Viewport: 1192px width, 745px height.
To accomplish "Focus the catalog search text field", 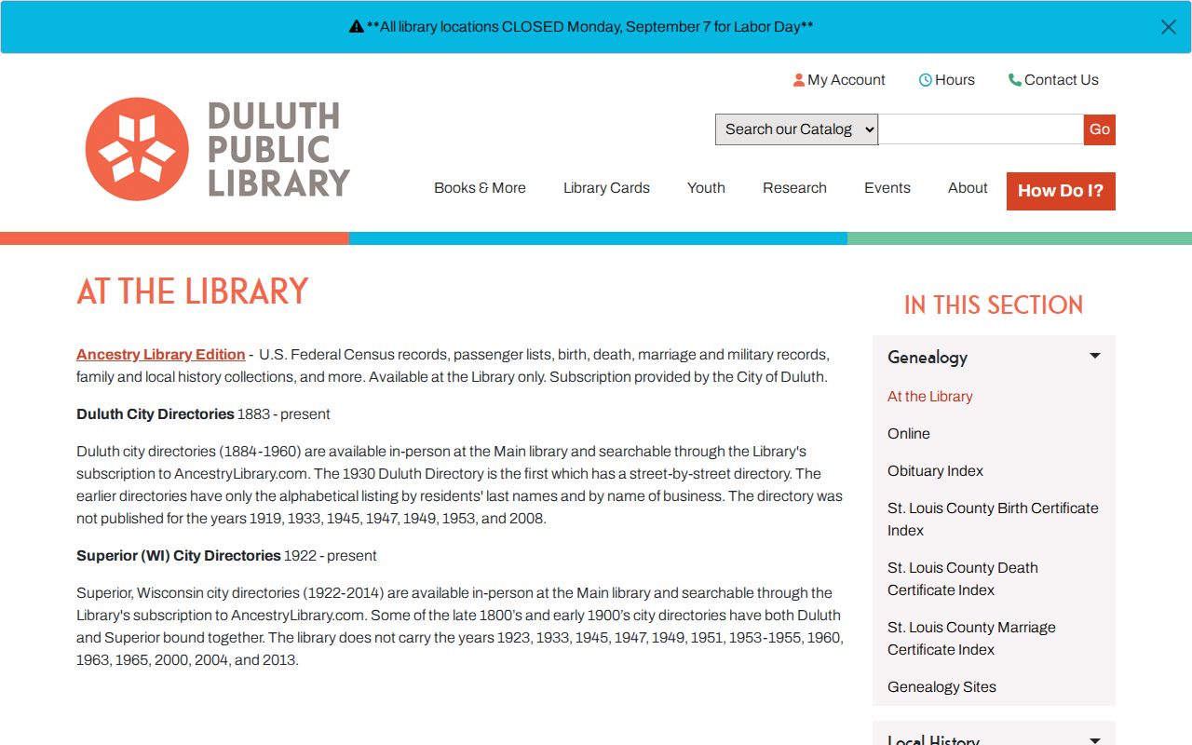I will (x=981, y=129).
